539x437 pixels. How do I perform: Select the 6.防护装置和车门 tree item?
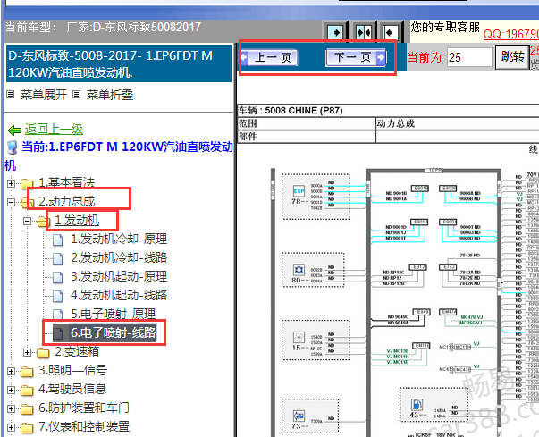click(84, 408)
